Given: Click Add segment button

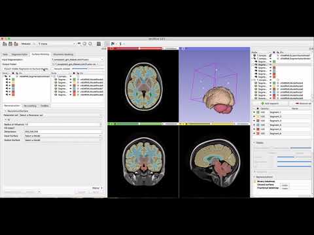Looking at the screenshot, I should tap(270, 103).
